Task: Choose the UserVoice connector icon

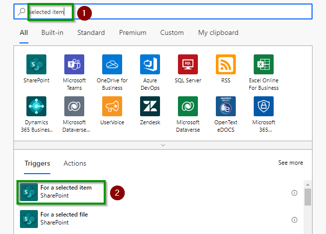Action: [x=112, y=106]
